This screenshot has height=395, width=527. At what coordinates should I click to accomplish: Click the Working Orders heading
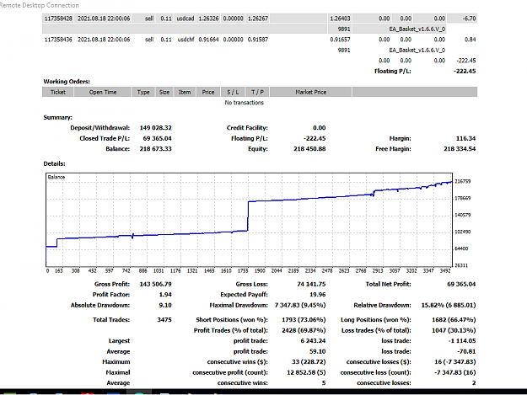67,82
